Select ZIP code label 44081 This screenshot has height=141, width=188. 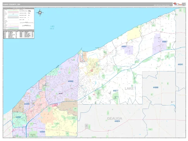click(x=124, y=46)
